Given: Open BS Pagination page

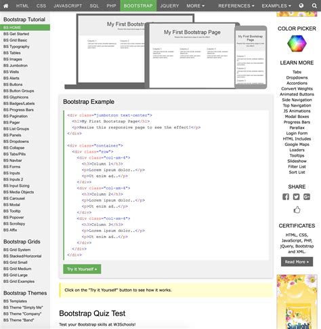Looking at the screenshot, I should [16, 116].
